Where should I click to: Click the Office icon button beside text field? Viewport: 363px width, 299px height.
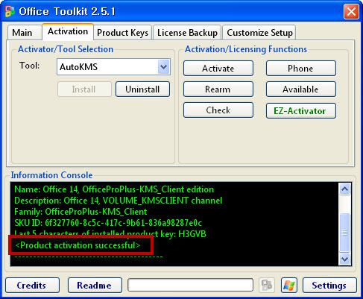[x=267, y=285]
